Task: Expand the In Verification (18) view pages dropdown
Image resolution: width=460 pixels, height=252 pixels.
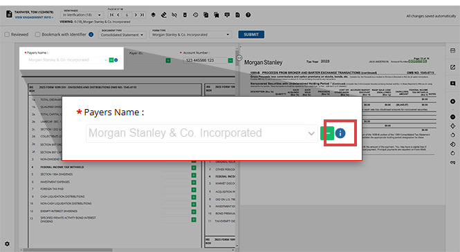Action: click(x=82, y=14)
